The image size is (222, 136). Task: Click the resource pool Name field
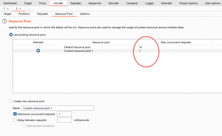click(58, 108)
